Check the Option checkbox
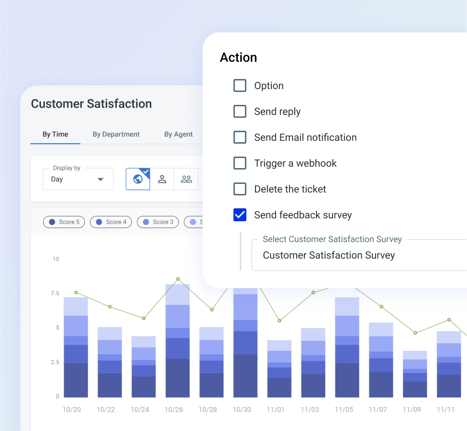 [240, 86]
